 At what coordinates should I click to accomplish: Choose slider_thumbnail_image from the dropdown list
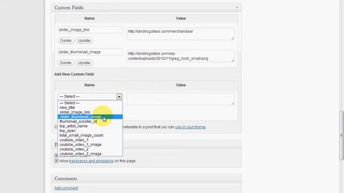click(x=90, y=117)
